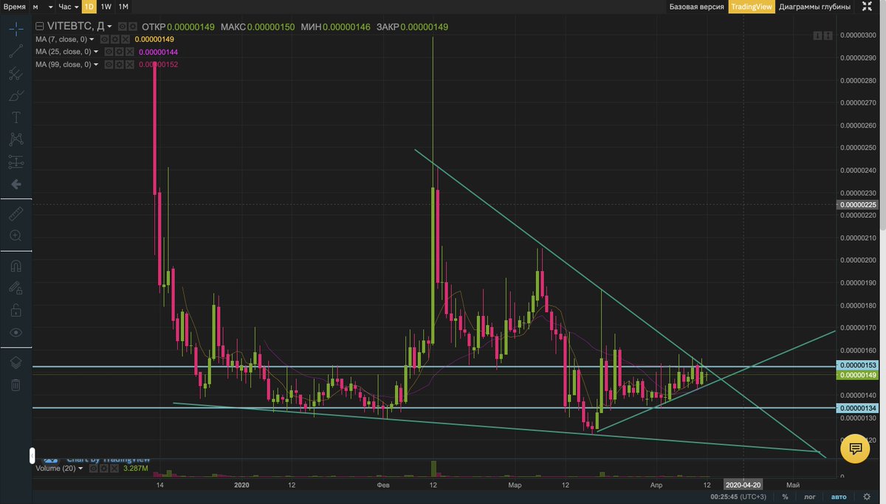
Task: Click the 0.00000153 price line label
Action: [856, 365]
